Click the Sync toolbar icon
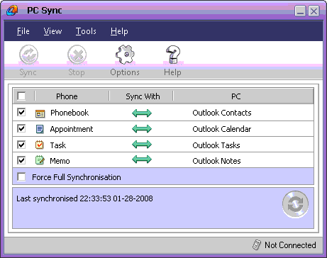 tap(28, 55)
